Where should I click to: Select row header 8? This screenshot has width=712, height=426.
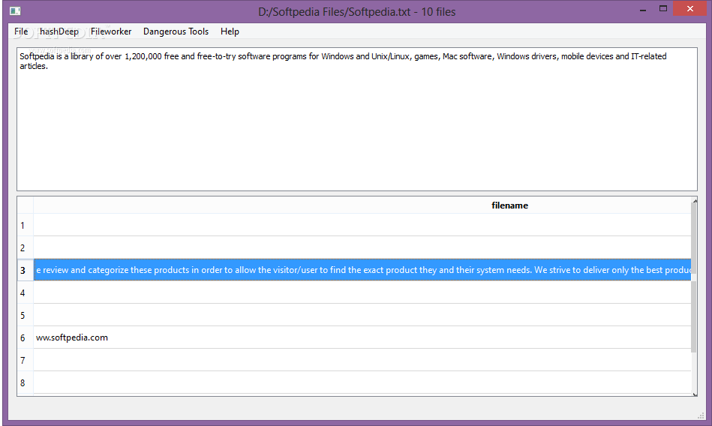(x=26, y=382)
